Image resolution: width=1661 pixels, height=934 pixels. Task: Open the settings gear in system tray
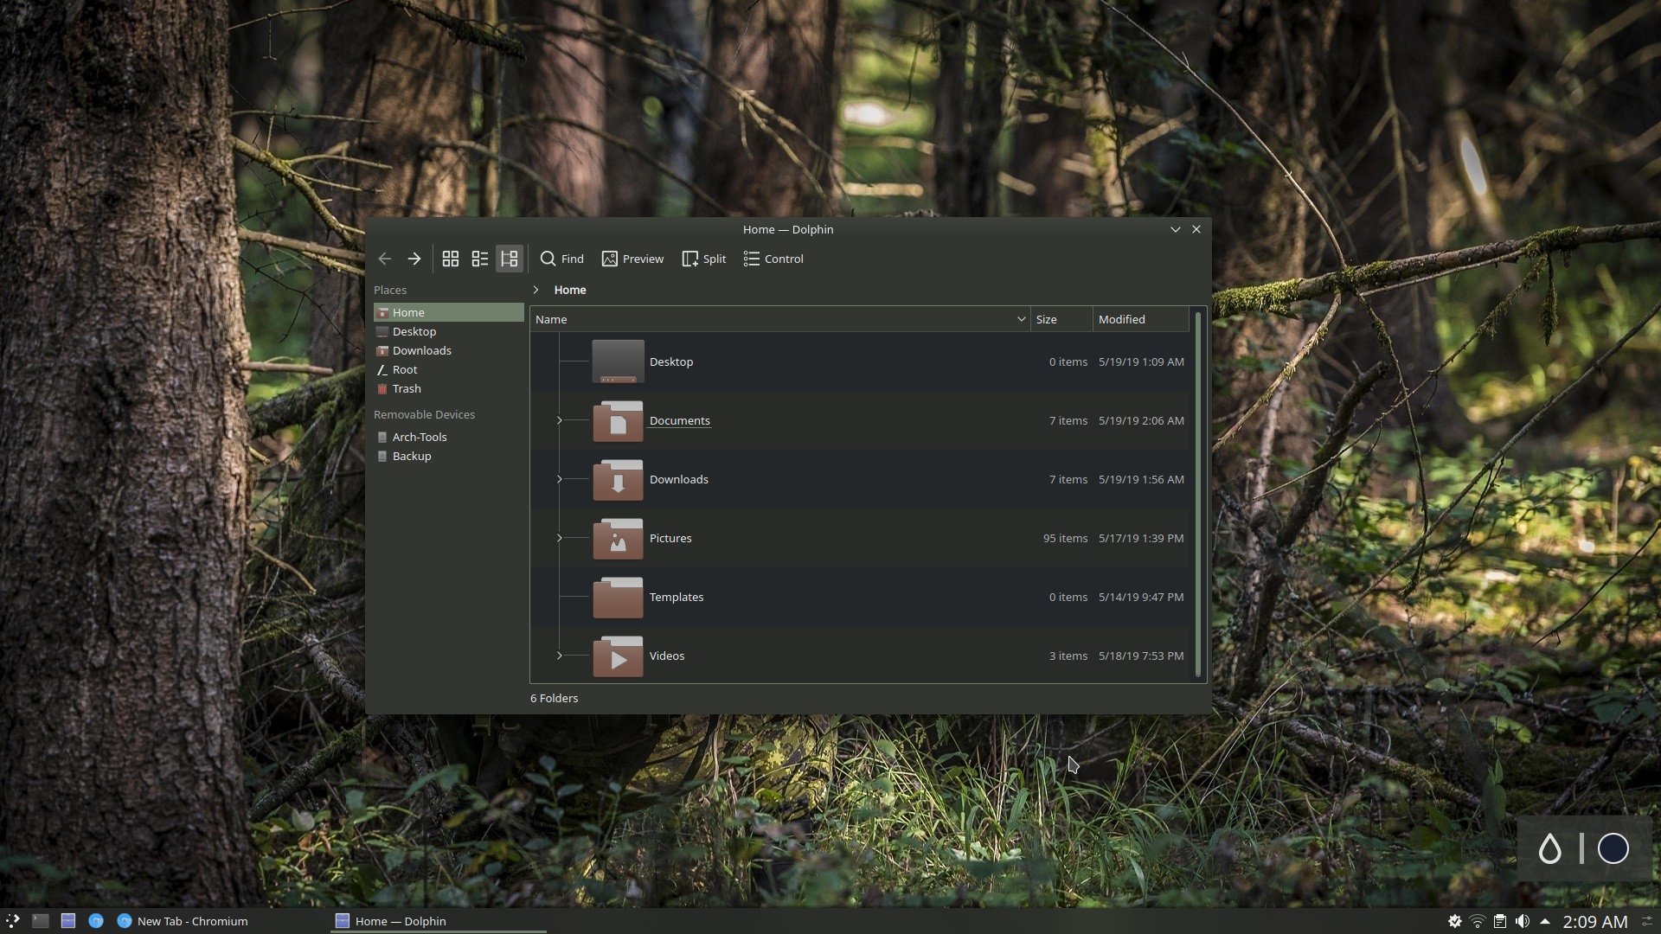pyautogui.click(x=1455, y=921)
